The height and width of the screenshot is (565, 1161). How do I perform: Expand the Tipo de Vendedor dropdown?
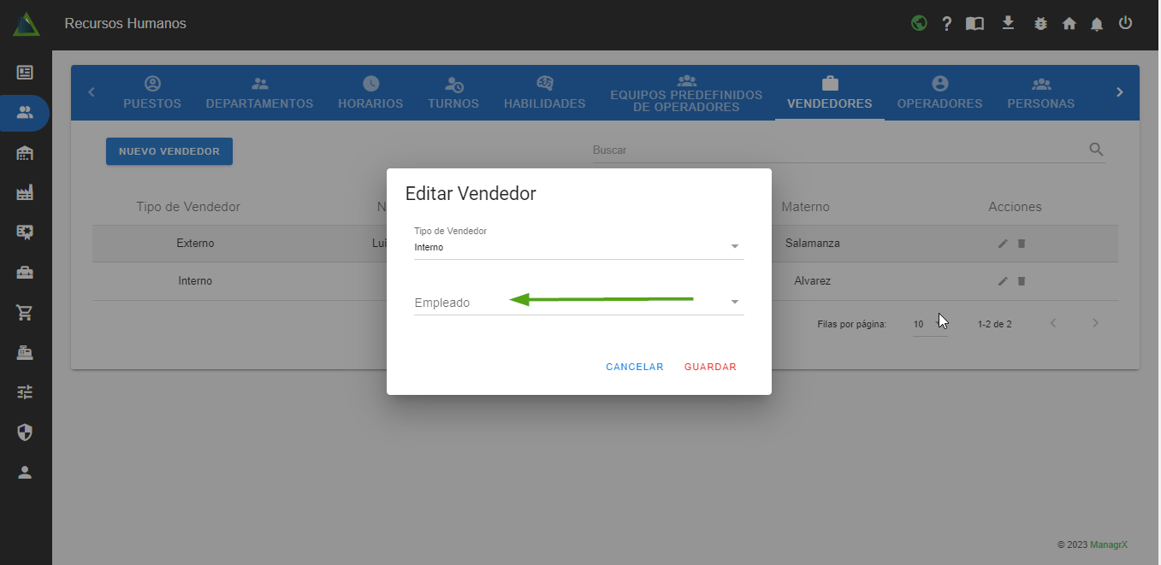tap(578, 247)
